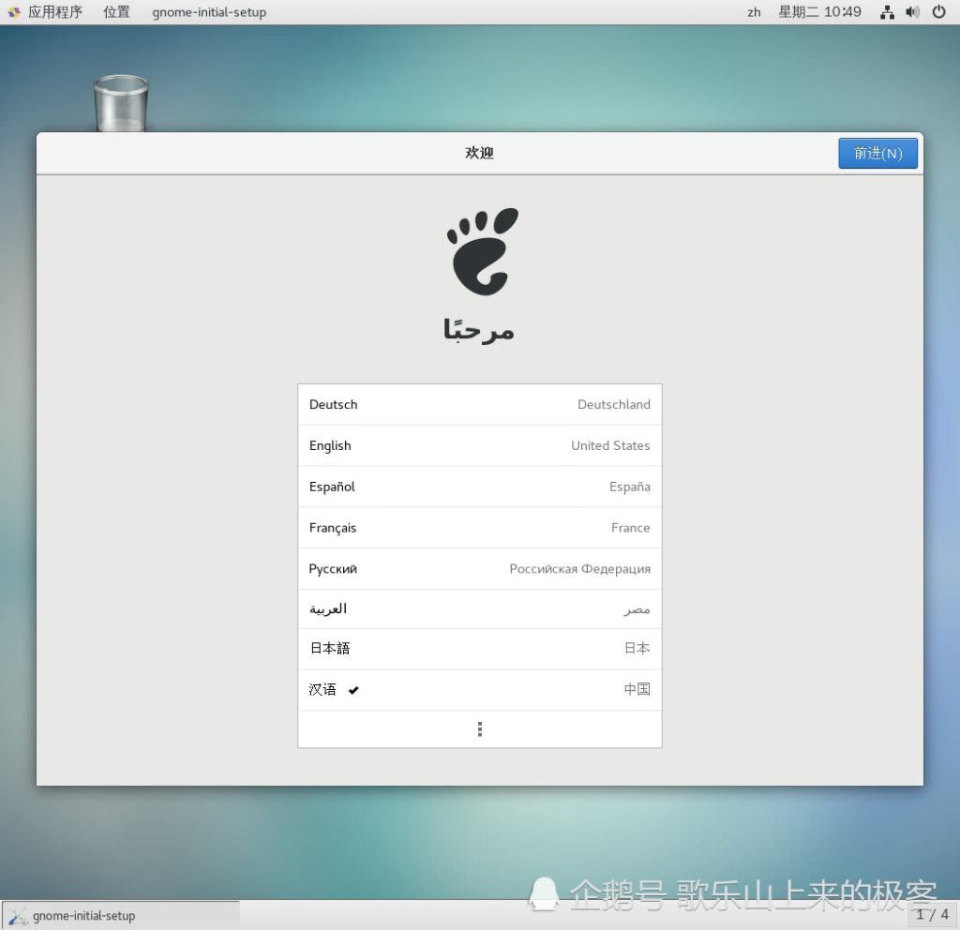Choose 日本語 Japanese language
Image resolution: width=960 pixels, height=930 pixels.
[479, 649]
